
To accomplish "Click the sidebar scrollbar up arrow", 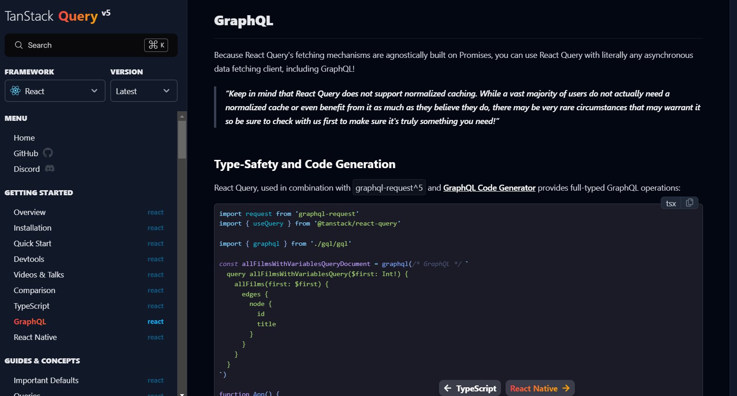I will (x=182, y=116).
